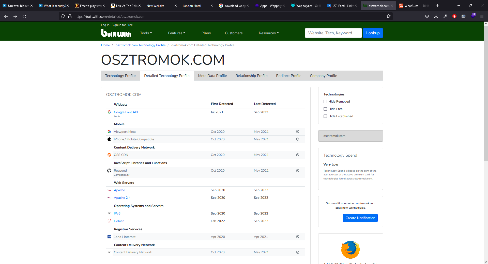488x264 pixels.
Task: Click the scrollbar down arrow
Action: point(486,262)
